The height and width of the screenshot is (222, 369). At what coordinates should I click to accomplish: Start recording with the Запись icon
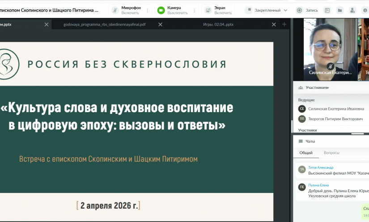click(x=299, y=10)
